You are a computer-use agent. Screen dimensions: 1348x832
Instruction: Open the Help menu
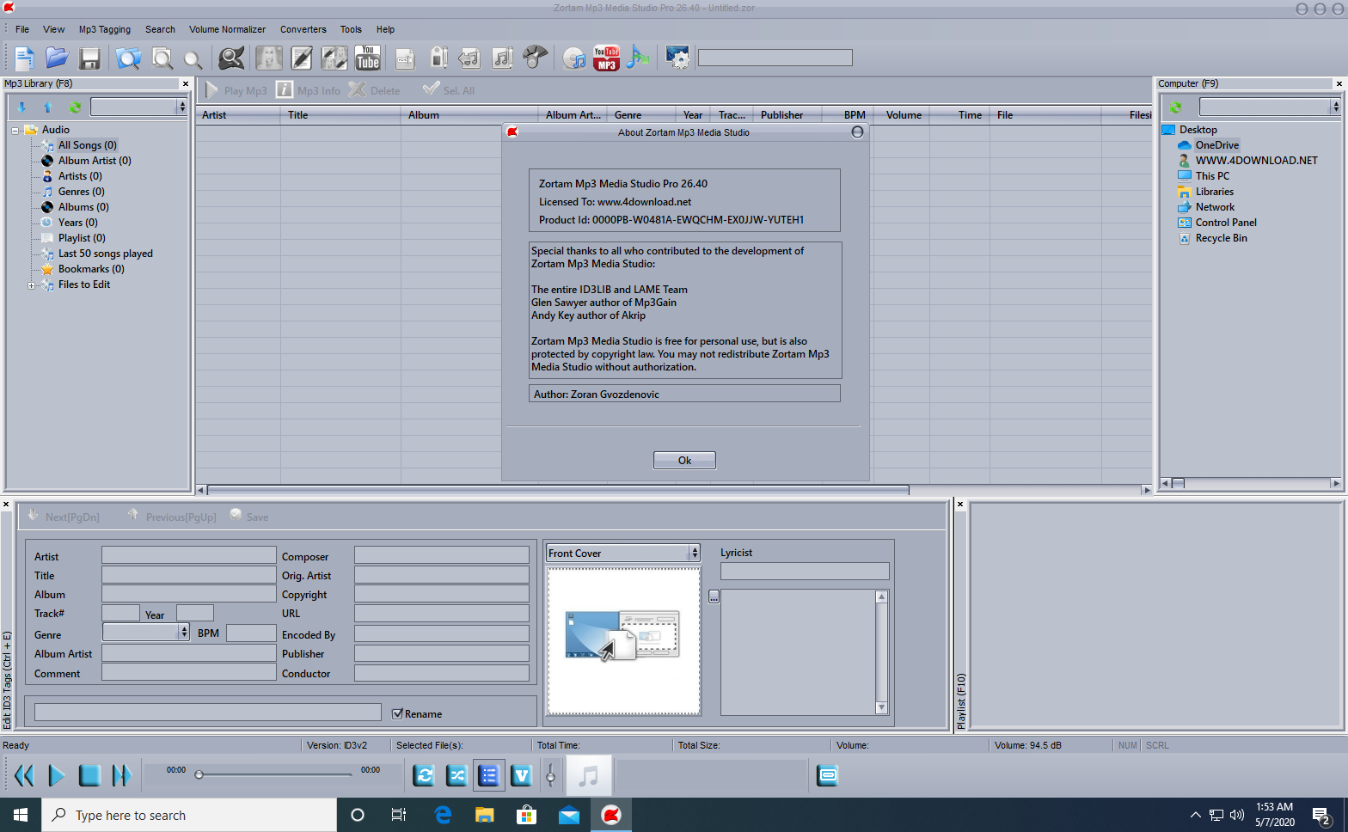point(385,29)
